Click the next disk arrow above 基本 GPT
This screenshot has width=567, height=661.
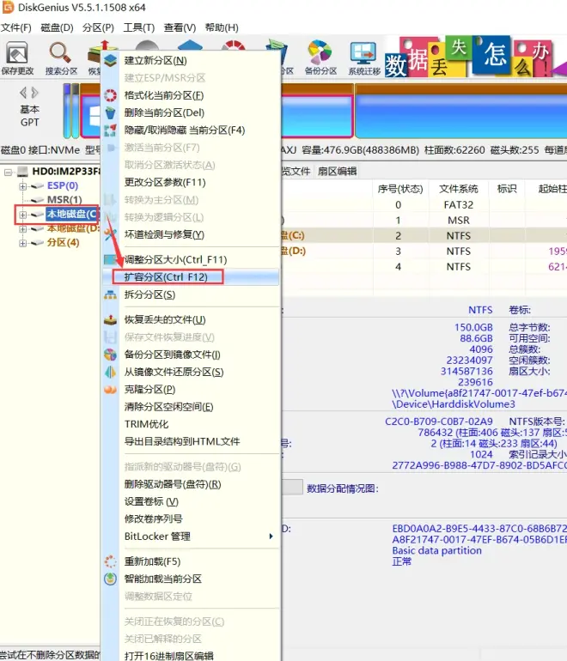point(34,93)
